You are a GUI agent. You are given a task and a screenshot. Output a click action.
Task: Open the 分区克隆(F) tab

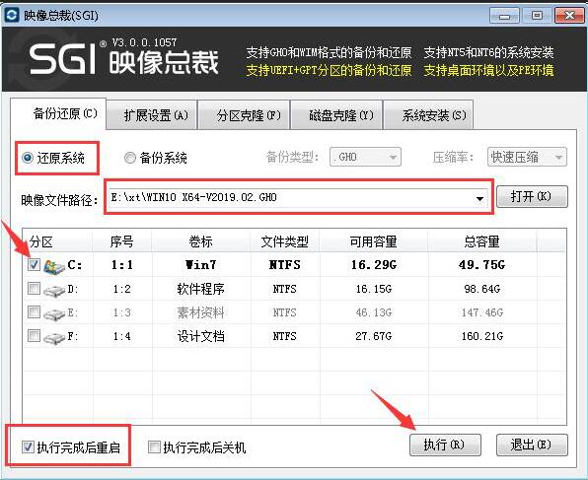point(244,115)
